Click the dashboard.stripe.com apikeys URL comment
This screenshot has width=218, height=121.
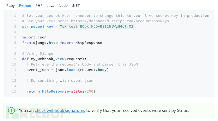(x=120, y=21)
